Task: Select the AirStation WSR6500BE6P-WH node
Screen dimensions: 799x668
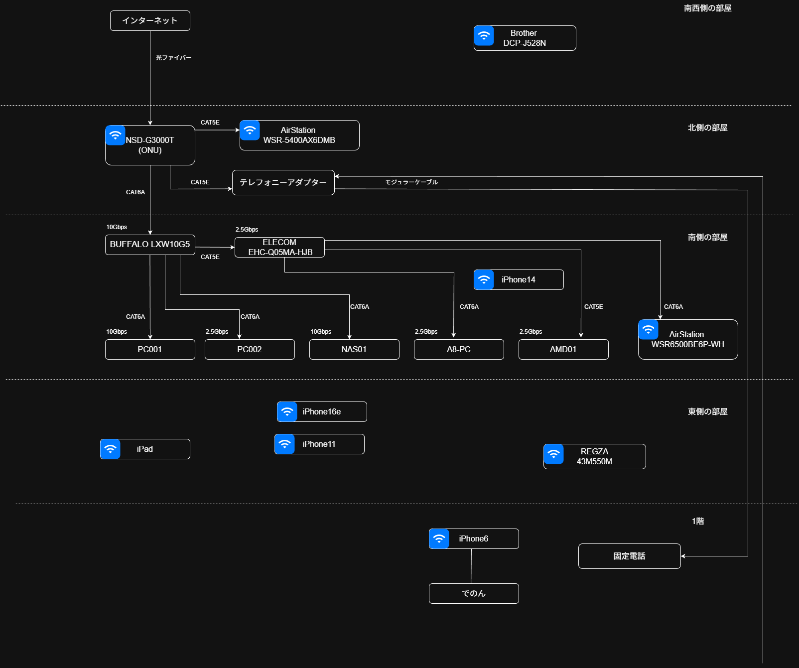Action: 688,339
